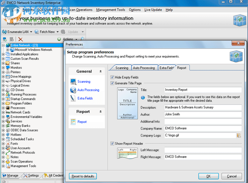Click the report header Left/Right preview thumbnail
The width and height of the screenshot is (248, 183).
tap(127, 153)
